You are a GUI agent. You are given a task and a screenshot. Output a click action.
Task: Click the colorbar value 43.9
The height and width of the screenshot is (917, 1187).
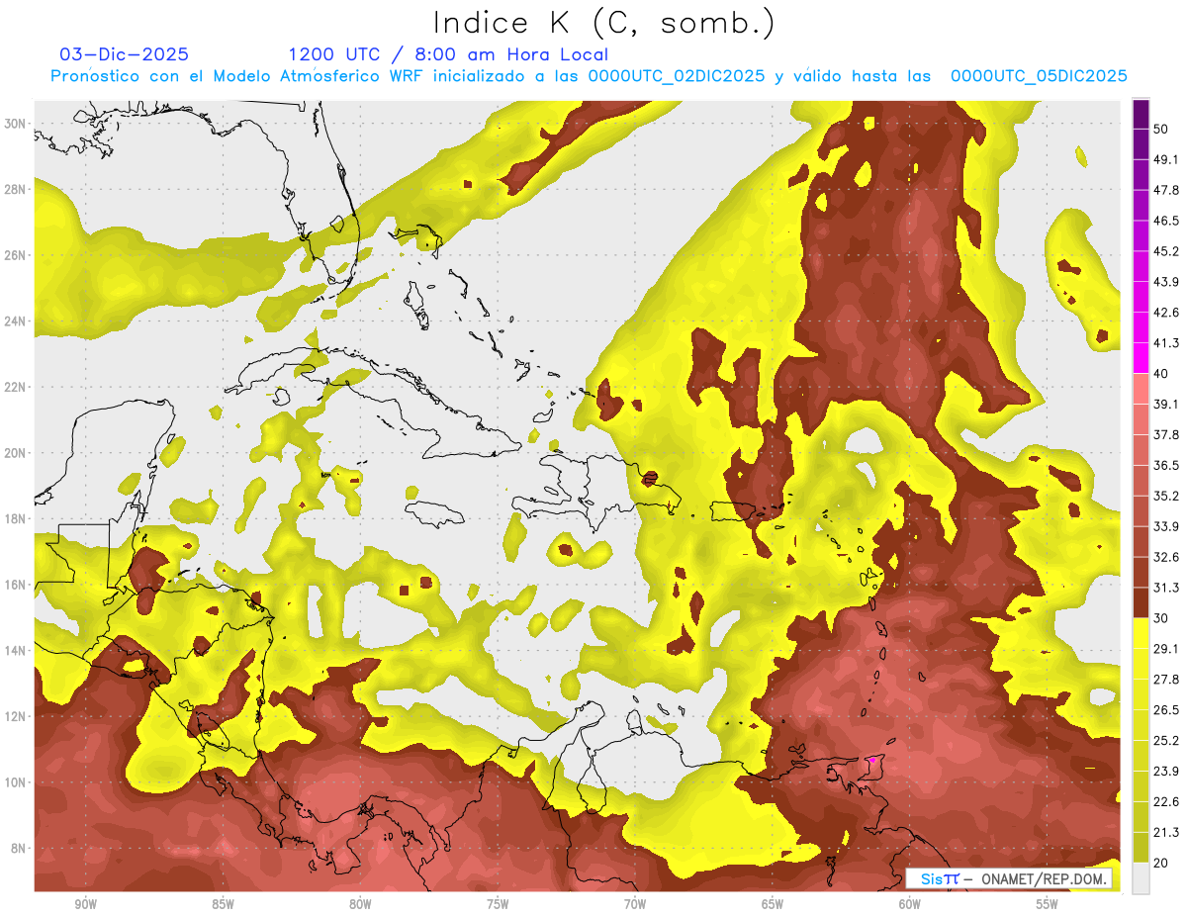[x=1166, y=282]
